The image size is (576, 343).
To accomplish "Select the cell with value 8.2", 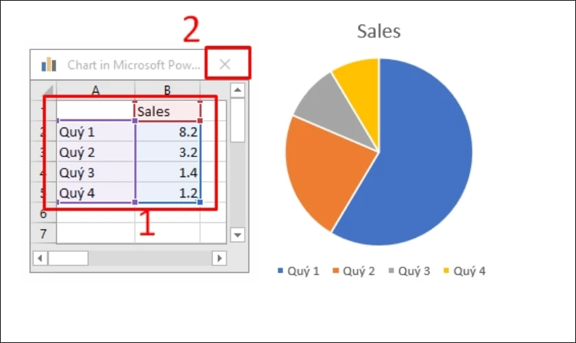I will [167, 132].
